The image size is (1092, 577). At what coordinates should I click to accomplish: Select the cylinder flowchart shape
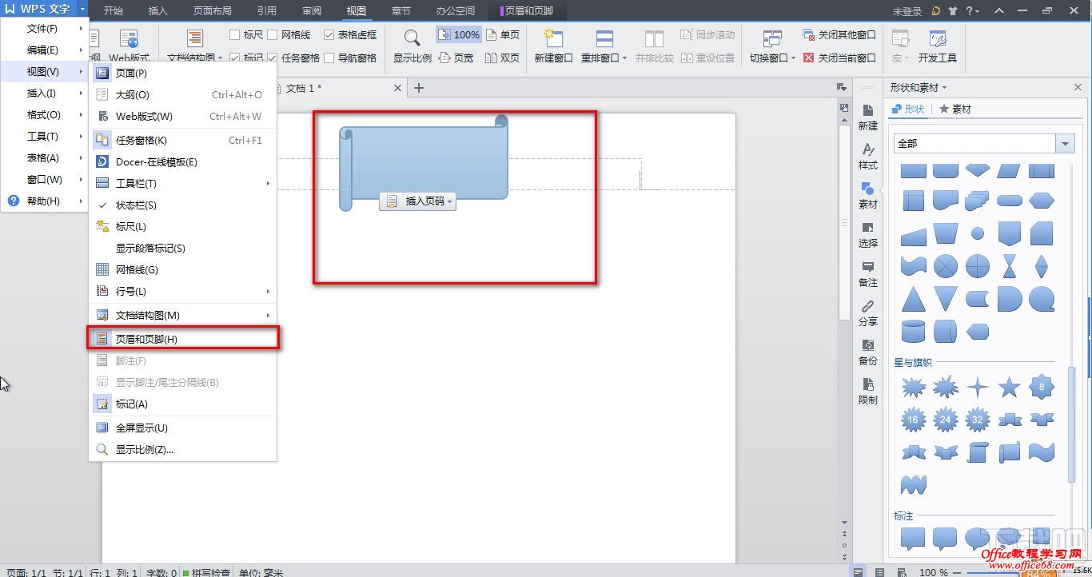914,331
